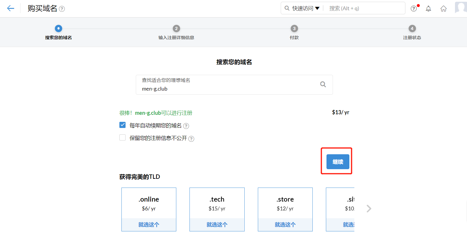The image size is (467, 246).
Task: Choose 就选这个 for .online domain
Action: coord(149,225)
